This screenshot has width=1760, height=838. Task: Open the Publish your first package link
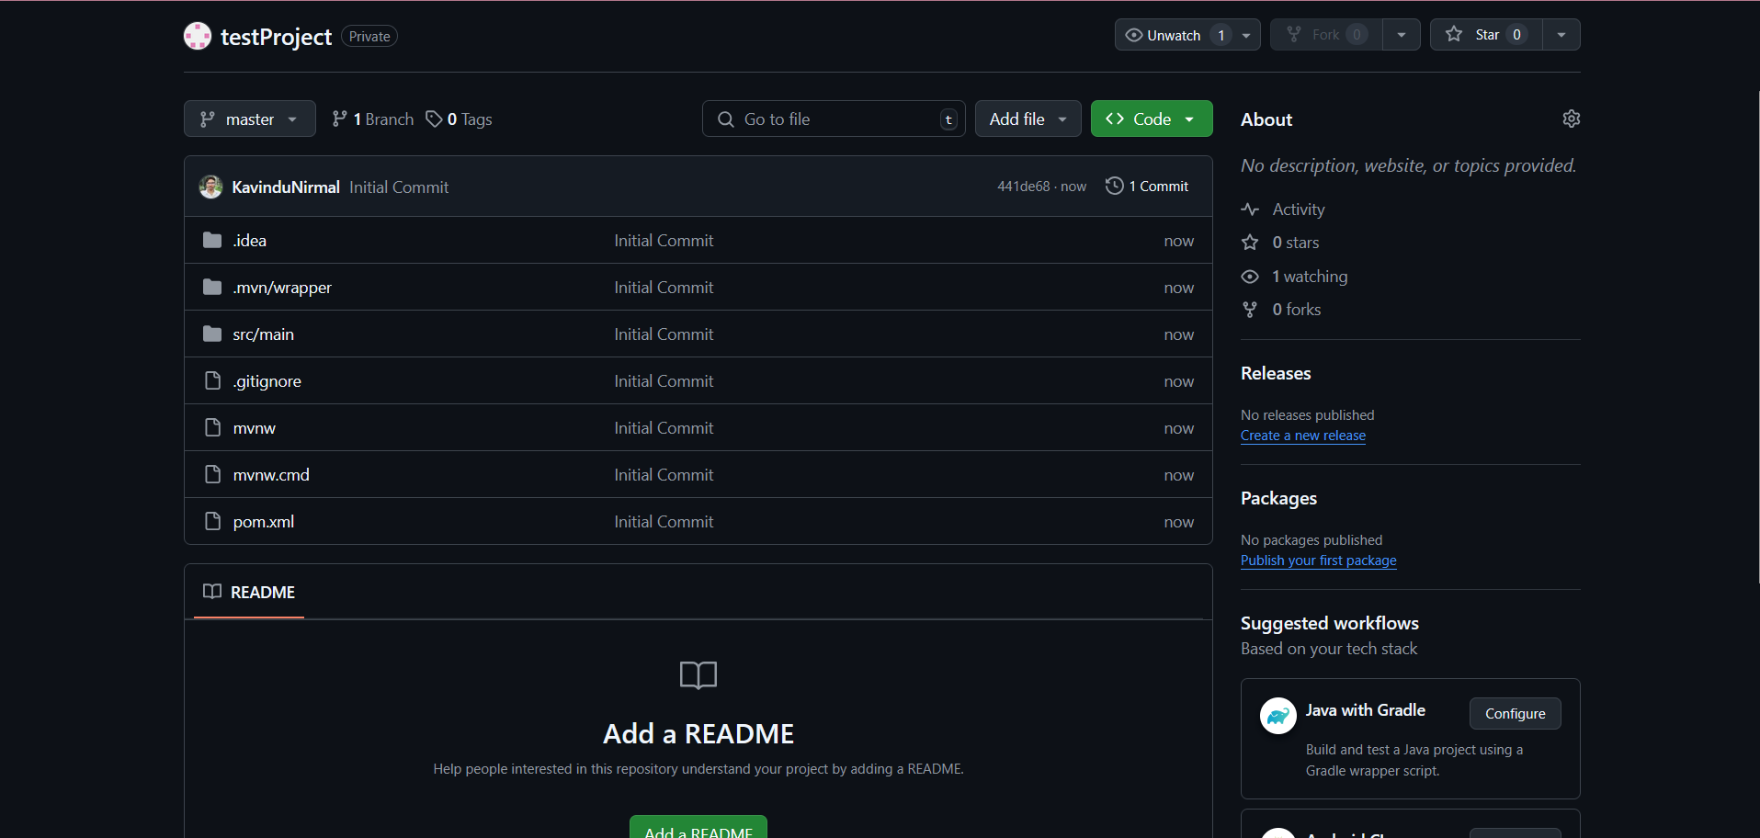click(1318, 561)
